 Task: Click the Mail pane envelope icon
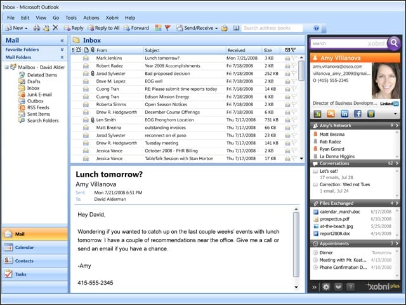point(8,234)
